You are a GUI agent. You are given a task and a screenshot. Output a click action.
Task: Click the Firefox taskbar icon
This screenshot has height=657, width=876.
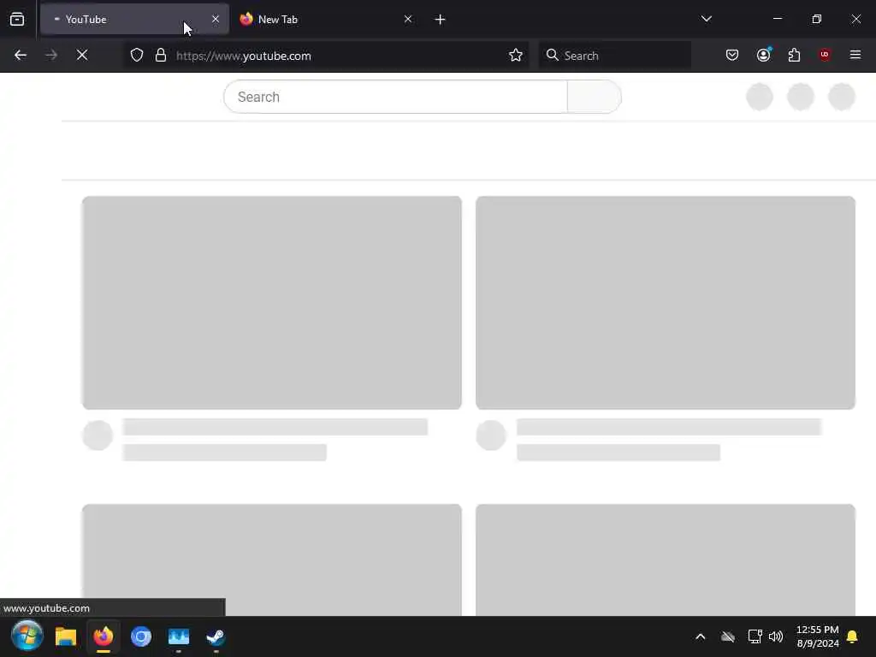click(x=104, y=636)
